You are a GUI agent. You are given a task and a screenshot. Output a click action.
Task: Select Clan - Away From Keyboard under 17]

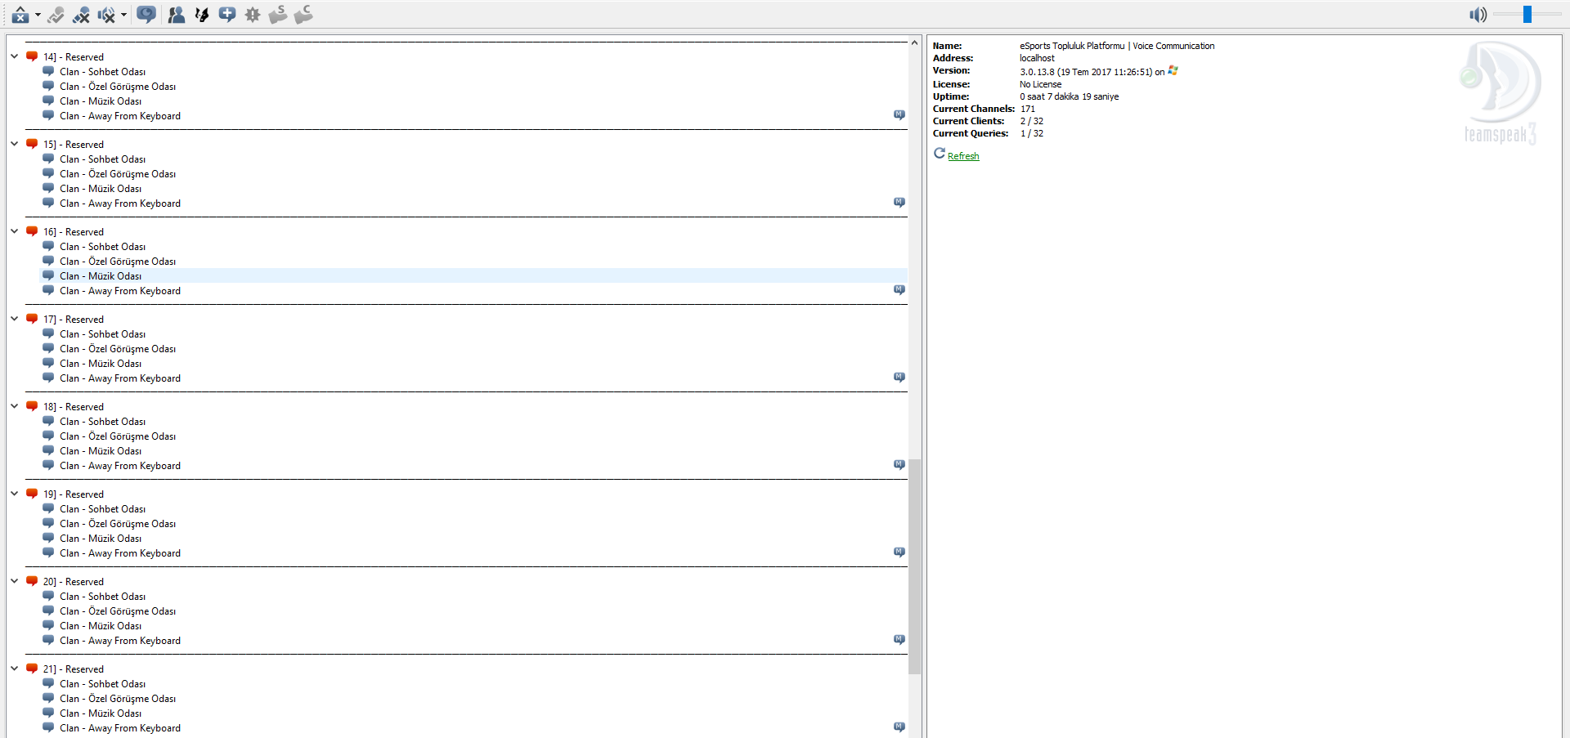120,378
